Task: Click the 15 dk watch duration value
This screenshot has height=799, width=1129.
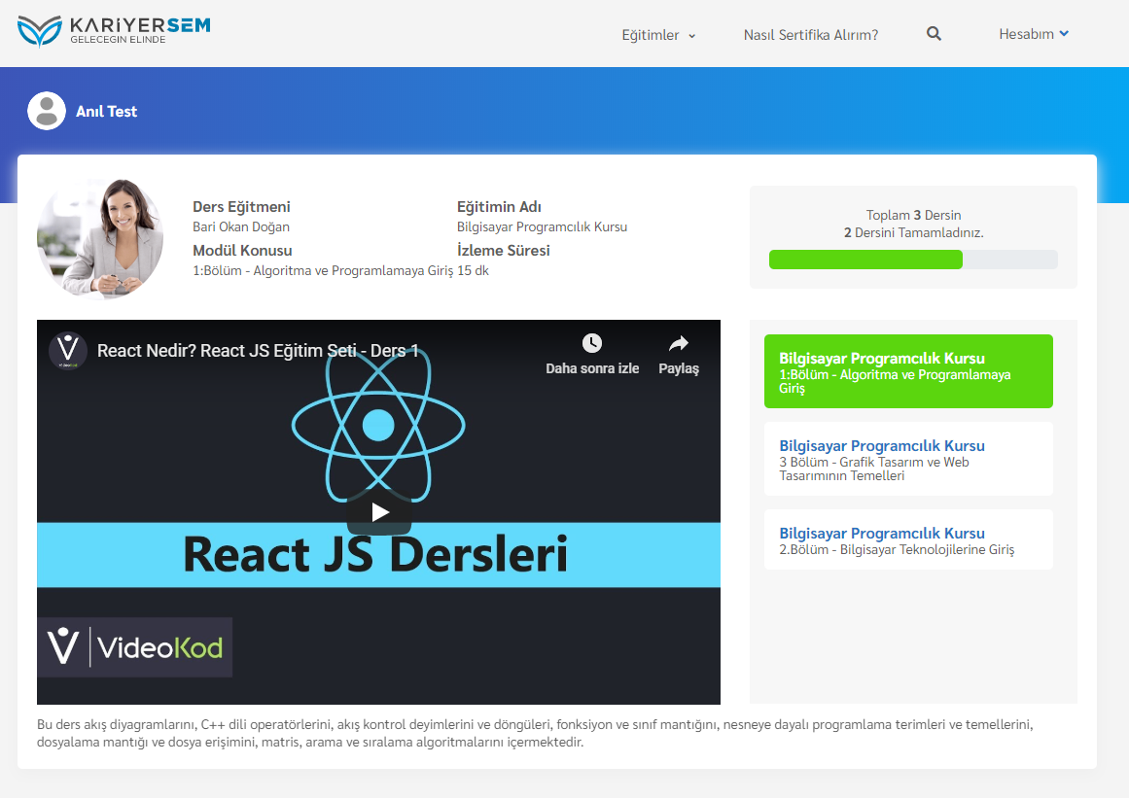Action: pos(473,270)
